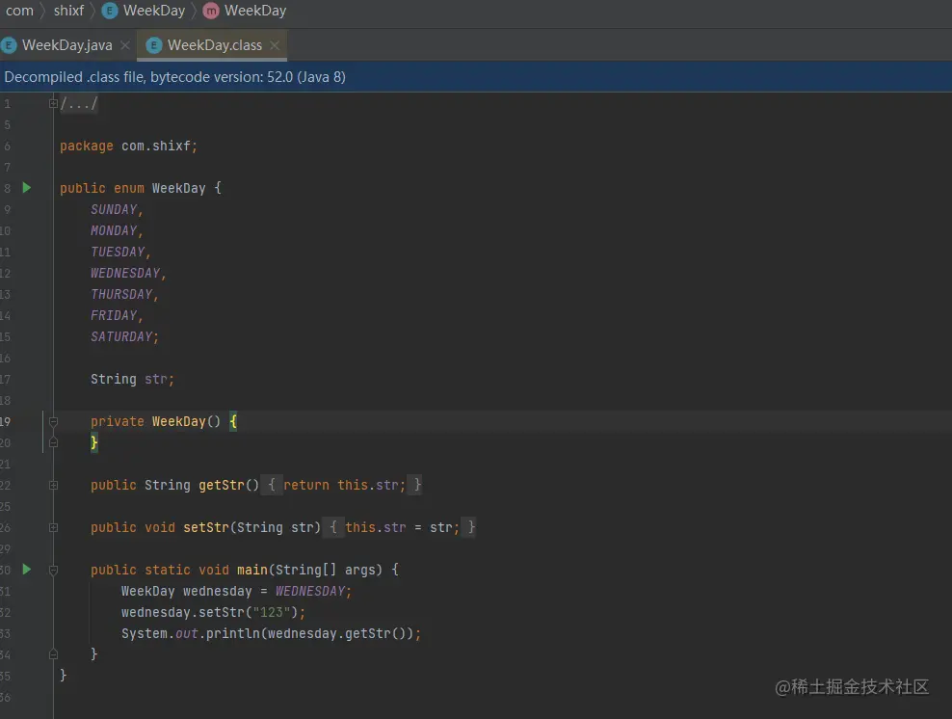The width and height of the screenshot is (952, 719).
Task: Collapse the WeekDay constructor fold marker
Action: click(53, 421)
